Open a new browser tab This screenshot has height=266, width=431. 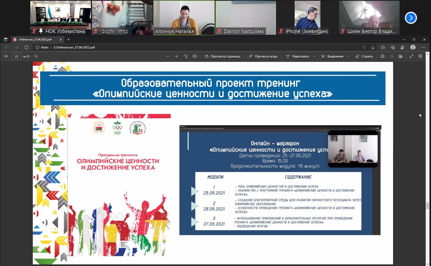pyautogui.click(x=69, y=39)
